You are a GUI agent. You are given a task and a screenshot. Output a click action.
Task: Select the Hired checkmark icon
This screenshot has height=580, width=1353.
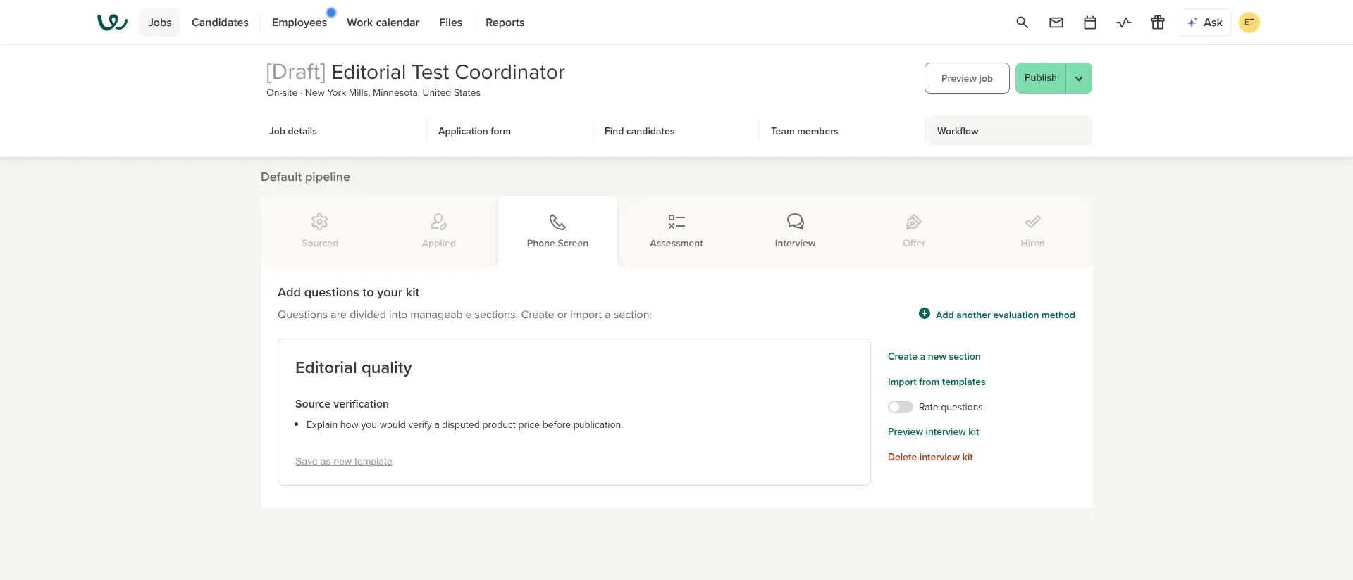(1032, 222)
